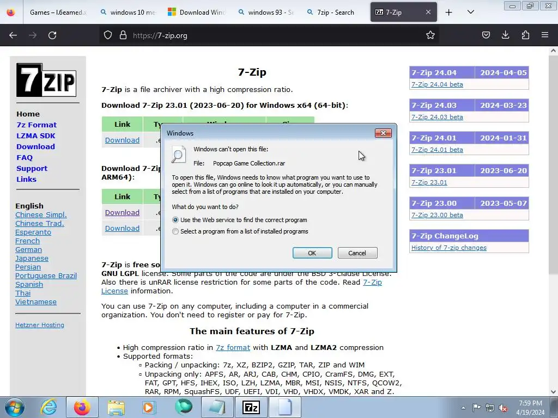Click 64-bit x64 Download link
This screenshot has height=418, width=558.
[122, 140]
